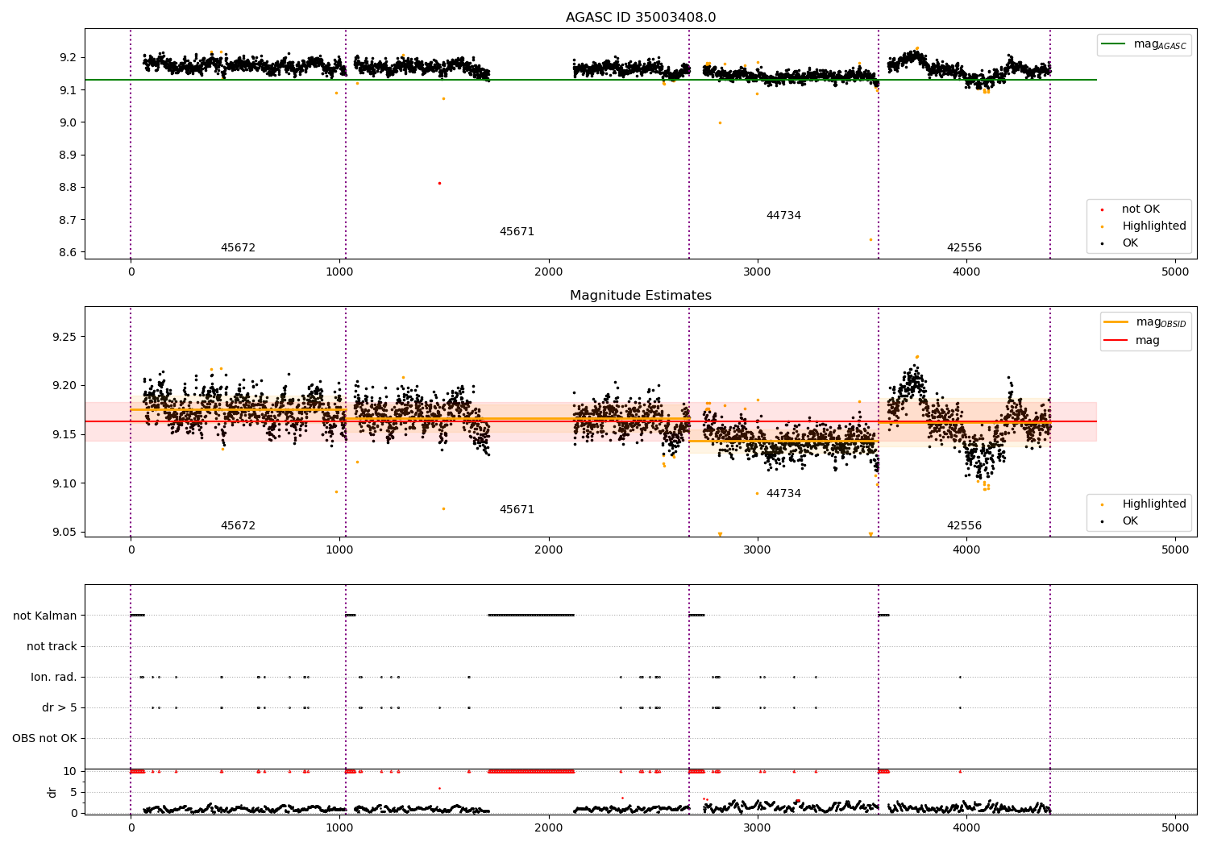The image size is (1209, 846).
Task: Click the 'not track' row label
Action: coord(52,647)
